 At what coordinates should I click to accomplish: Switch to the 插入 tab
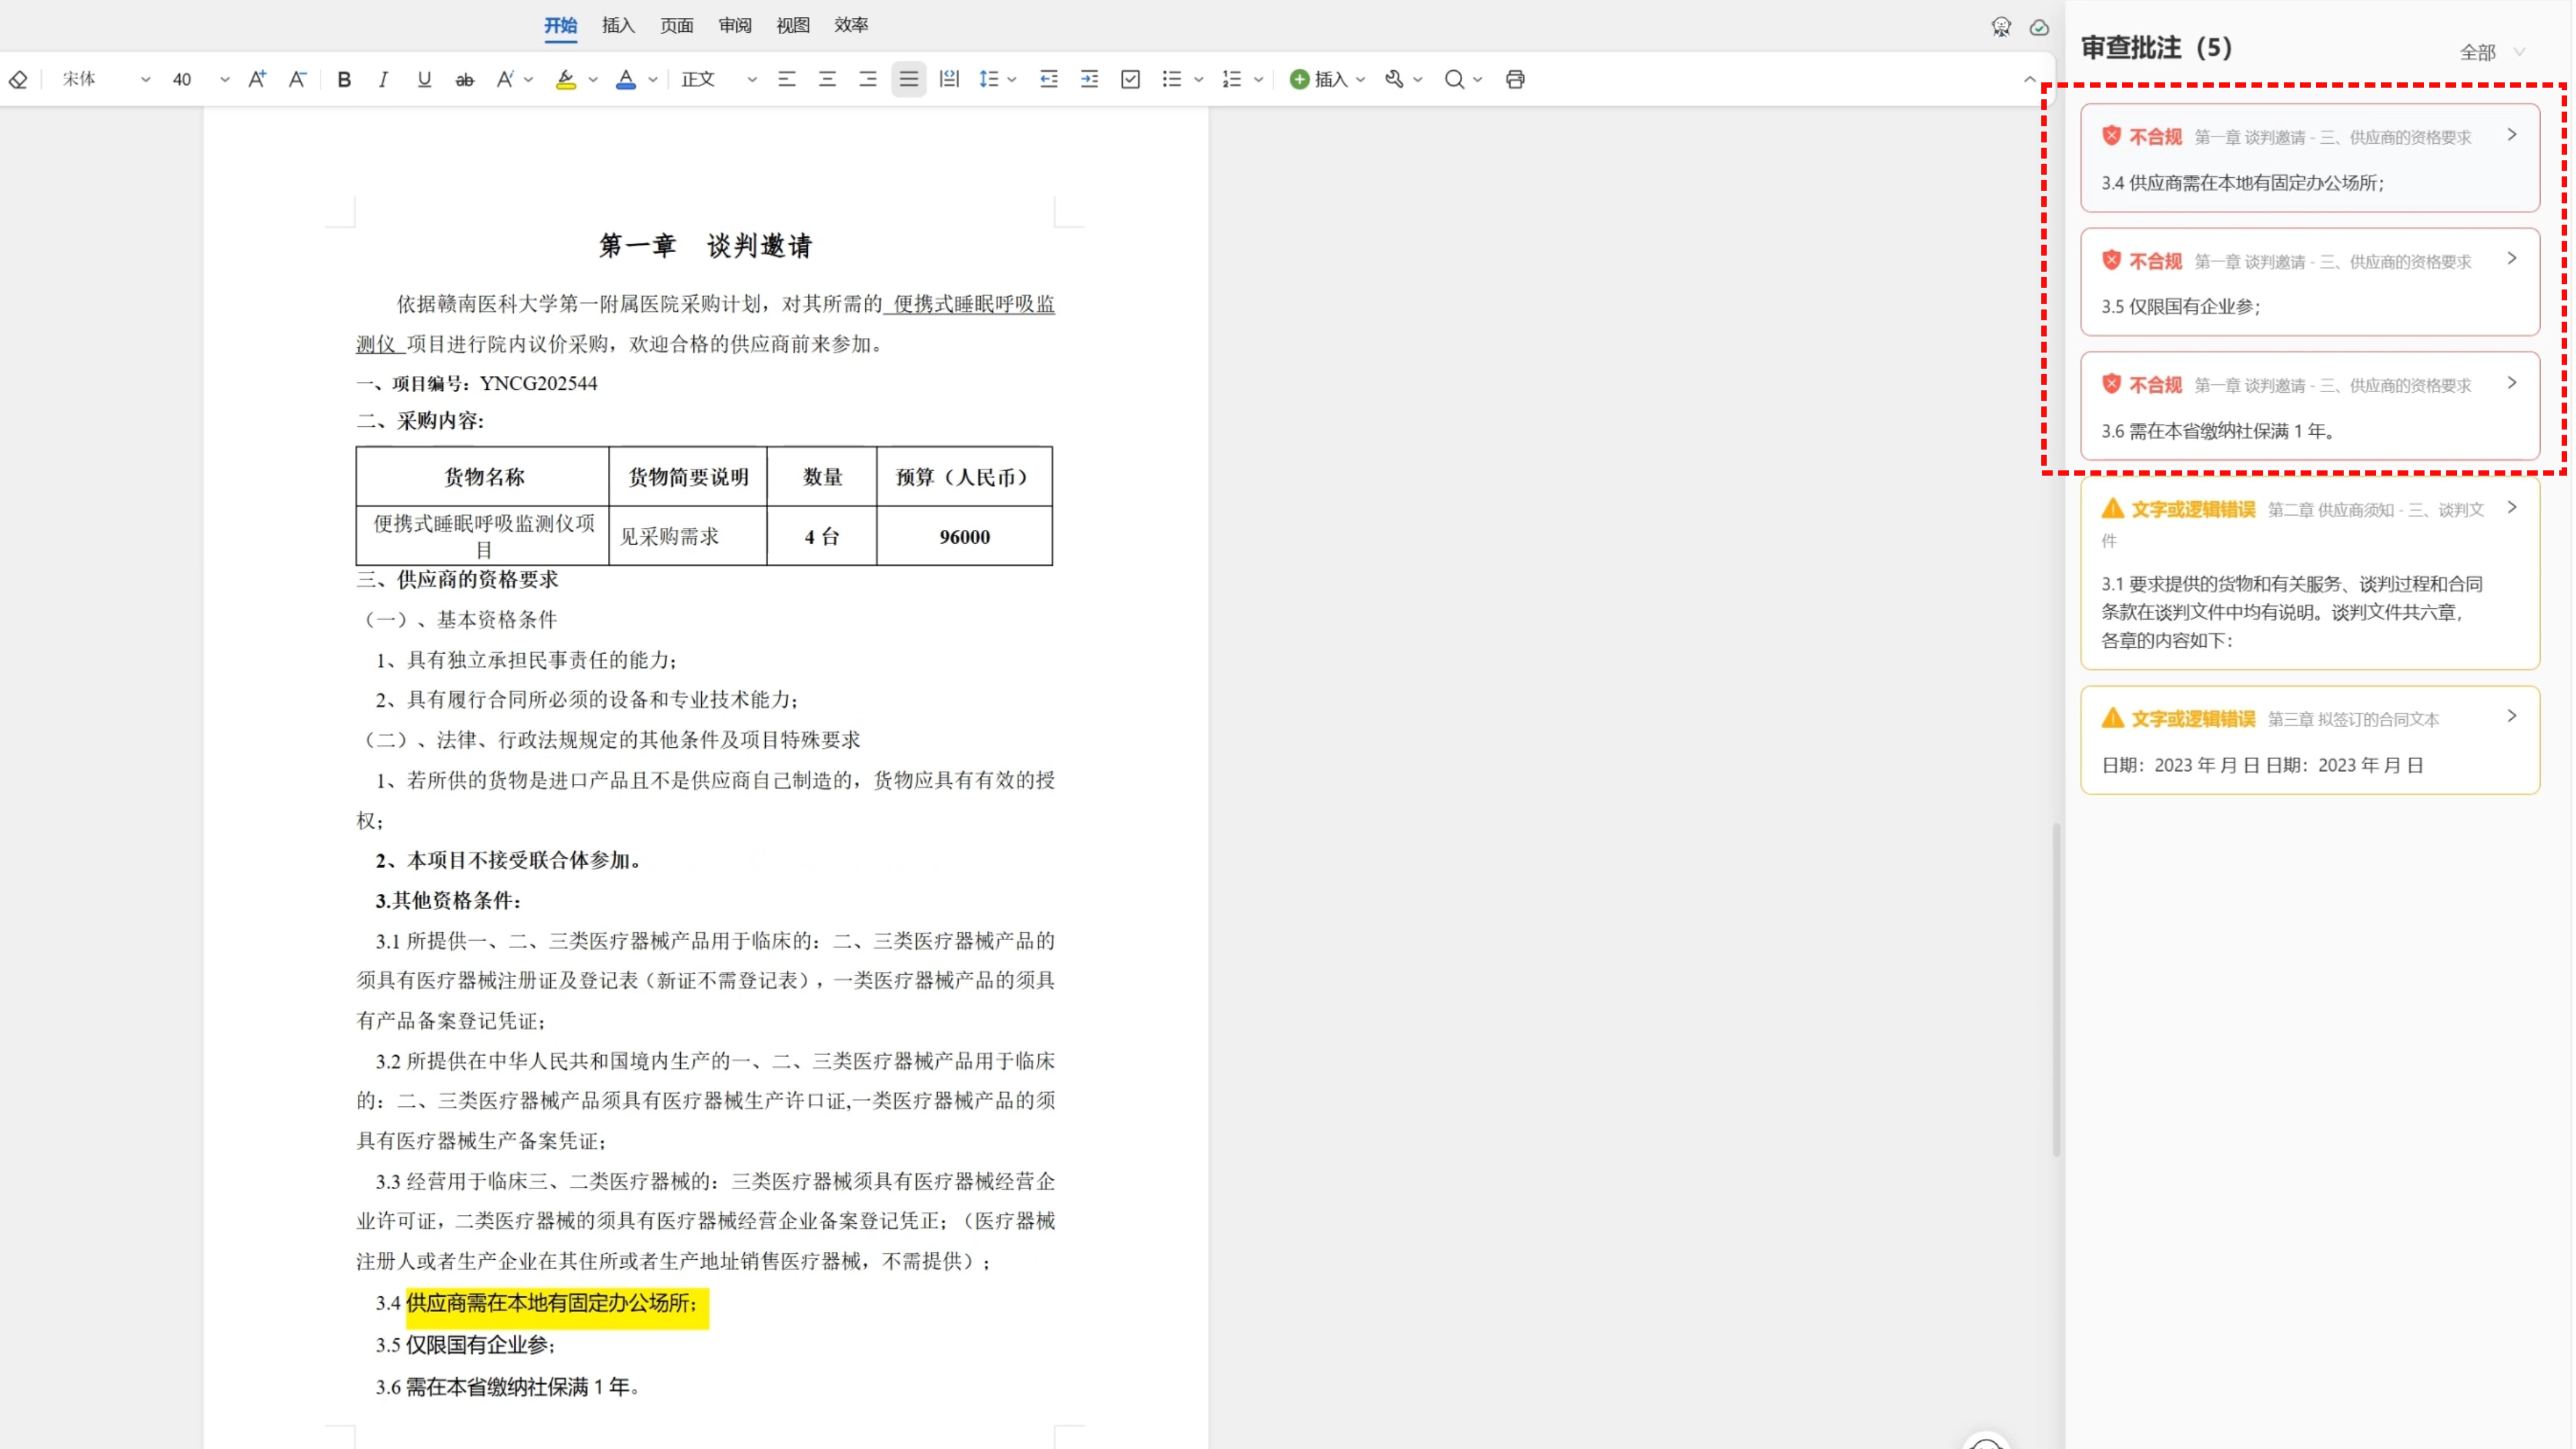(618, 25)
